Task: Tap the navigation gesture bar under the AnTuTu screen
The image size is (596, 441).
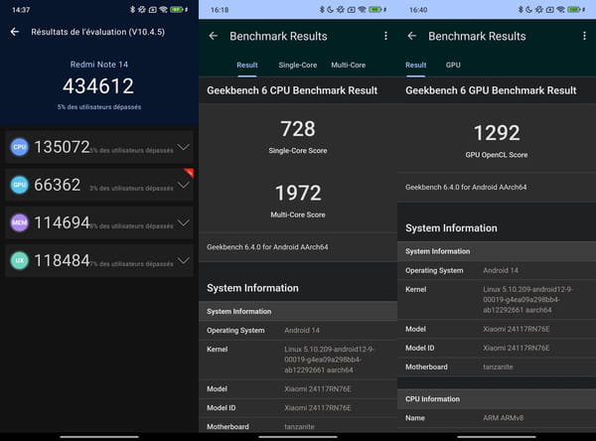Action: coord(99,437)
